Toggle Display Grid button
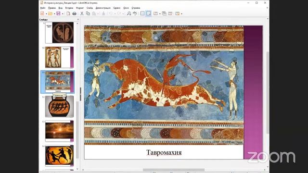308x173 pixels. (x=142, y=13)
